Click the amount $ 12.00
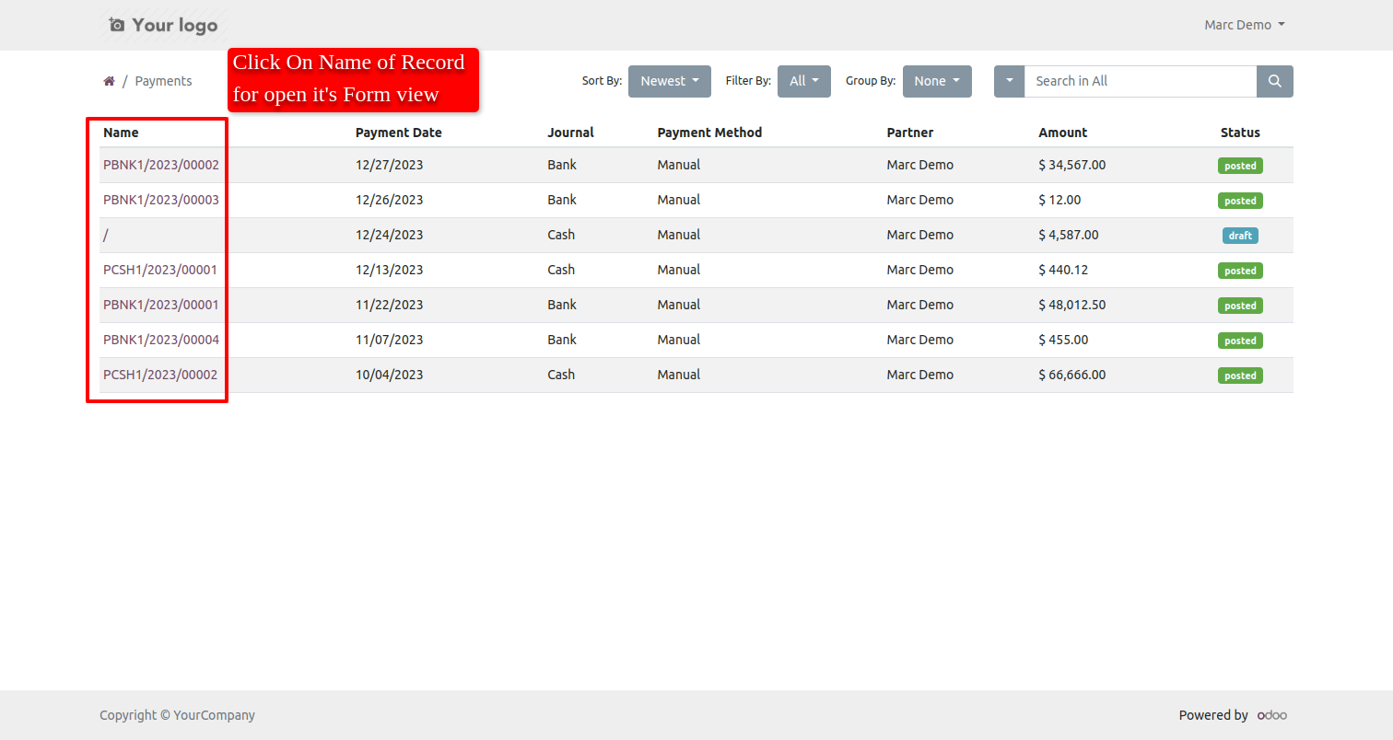The height and width of the screenshot is (740, 1393). [x=1060, y=200]
